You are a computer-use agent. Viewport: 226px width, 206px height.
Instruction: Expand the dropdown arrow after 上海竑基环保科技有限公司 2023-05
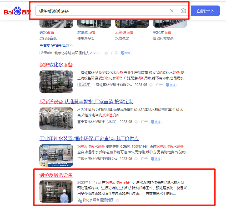pyautogui.click(x=151, y=85)
